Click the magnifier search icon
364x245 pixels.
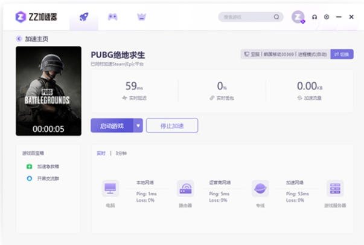(276, 17)
